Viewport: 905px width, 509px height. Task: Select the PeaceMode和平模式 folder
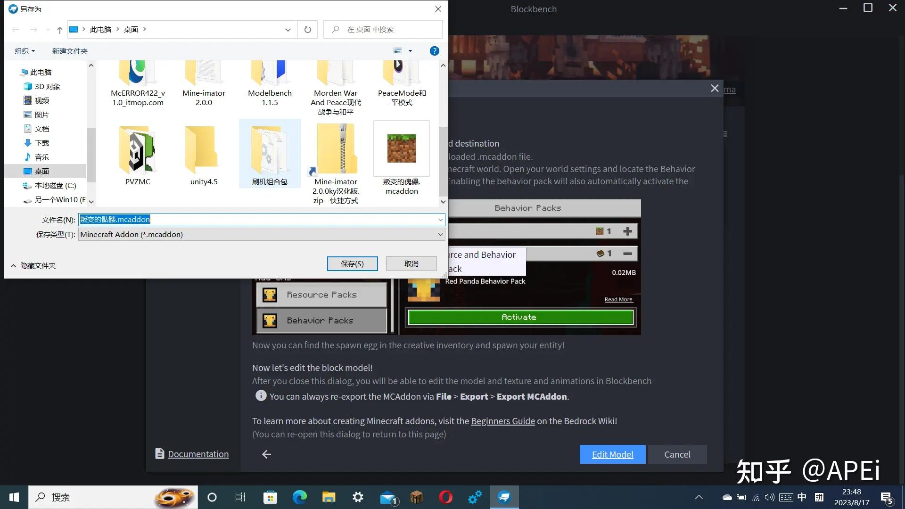[402, 84]
